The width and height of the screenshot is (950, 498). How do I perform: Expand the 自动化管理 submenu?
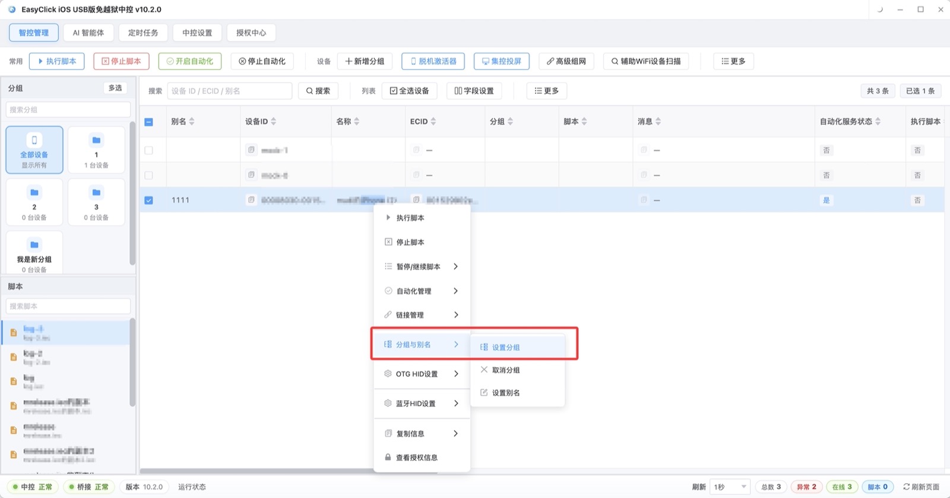coord(422,291)
